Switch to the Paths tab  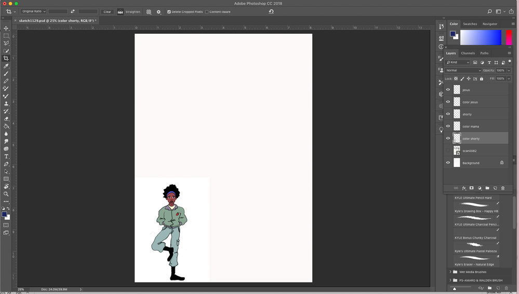click(484, 53)
